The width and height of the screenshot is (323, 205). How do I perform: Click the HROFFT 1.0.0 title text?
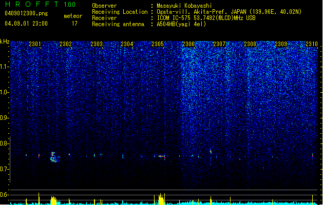coord(40,4)
